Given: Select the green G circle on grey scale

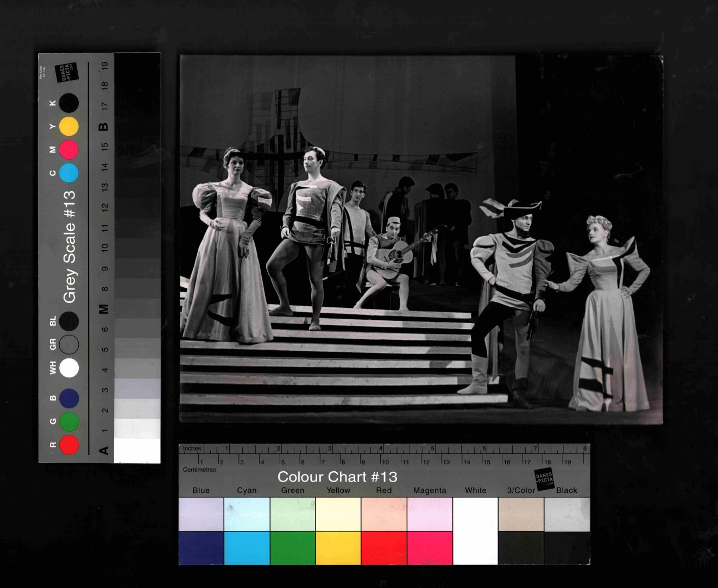Looking at the screenshot, I should point(69,421).
